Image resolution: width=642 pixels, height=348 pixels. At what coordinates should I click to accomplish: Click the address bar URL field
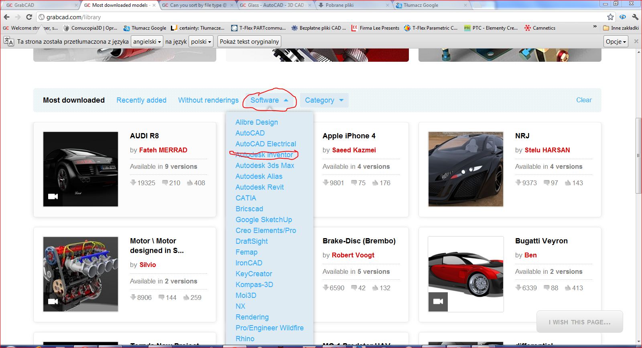point(321,17)
